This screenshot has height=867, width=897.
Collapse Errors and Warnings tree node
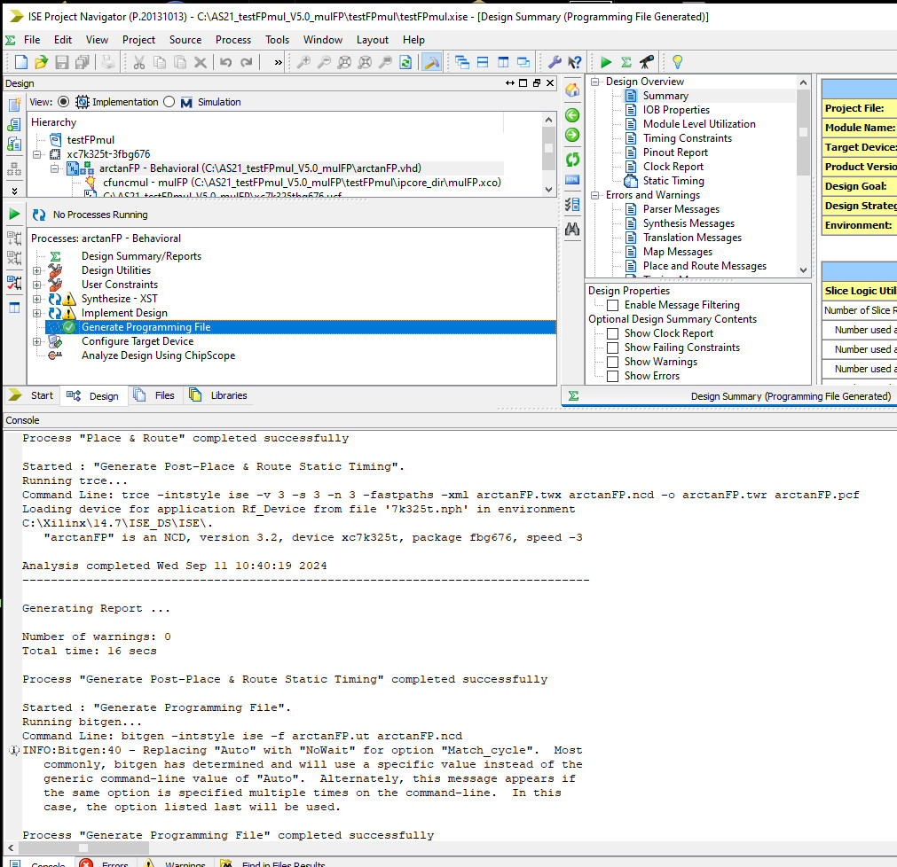coord(595,195)
